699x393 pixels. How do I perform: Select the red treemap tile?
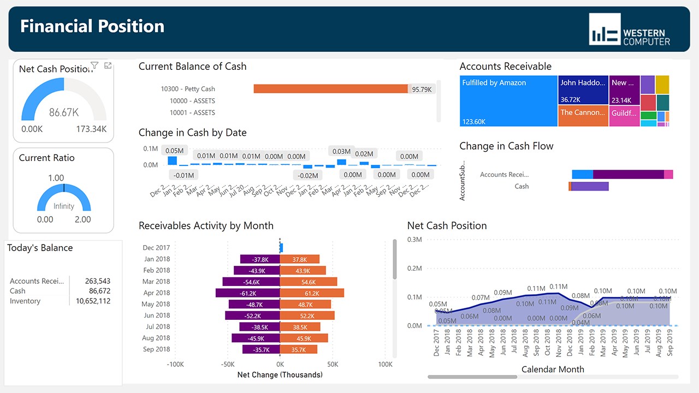pyautogui.click(x=648, y=103)
